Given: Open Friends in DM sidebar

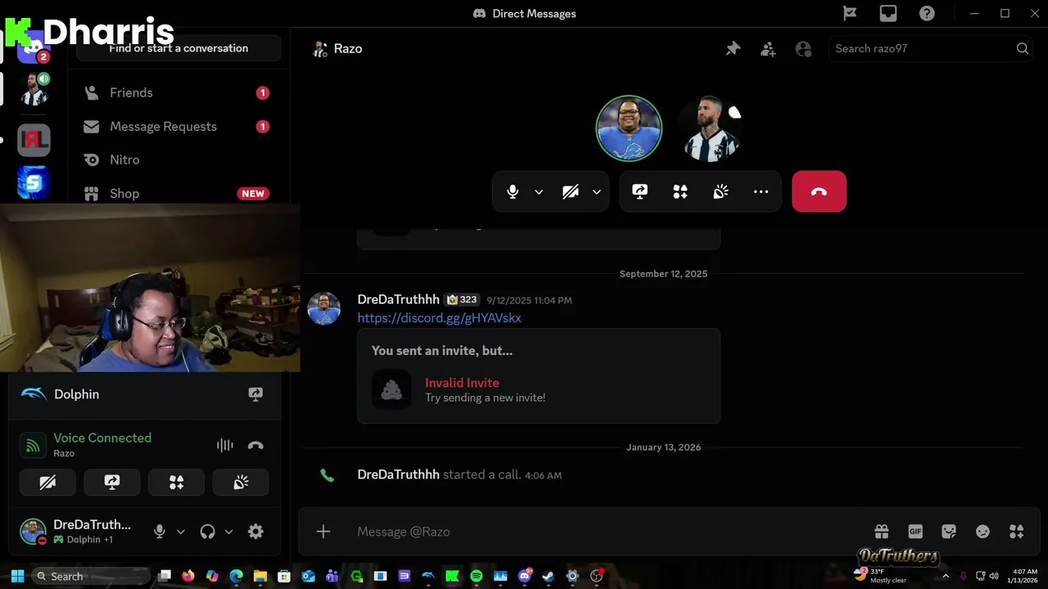Looking at the screenshot, I should 178,92.
